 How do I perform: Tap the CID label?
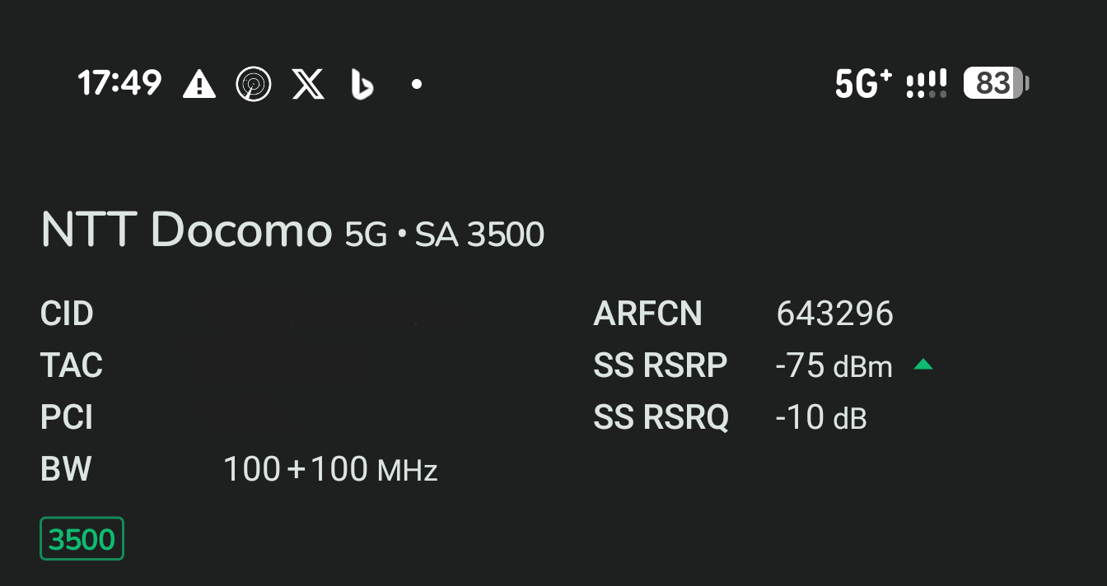coord(67,314)
